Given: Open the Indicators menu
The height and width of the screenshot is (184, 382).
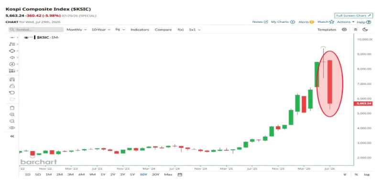Looking at the screenshot, I should tap(140, 30).
